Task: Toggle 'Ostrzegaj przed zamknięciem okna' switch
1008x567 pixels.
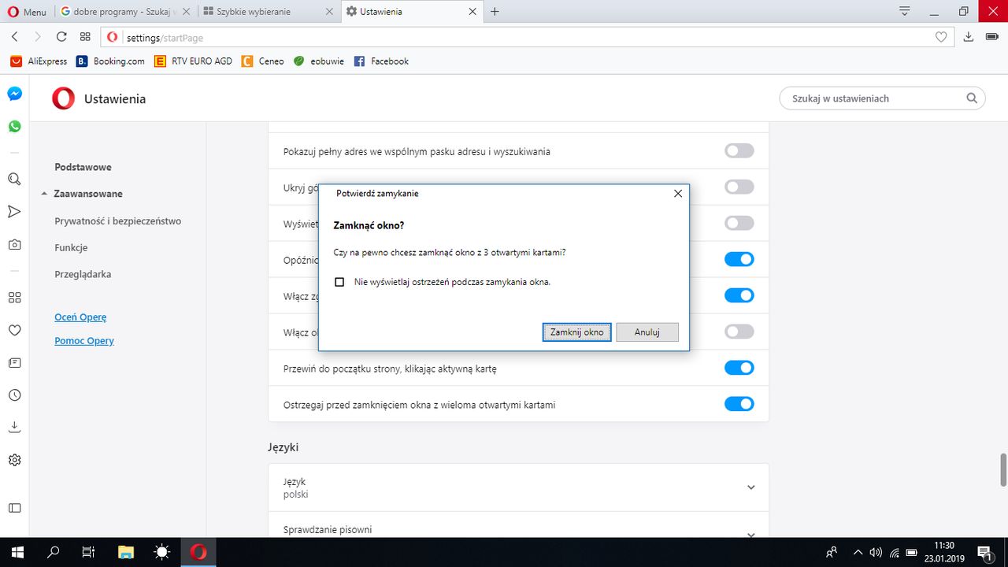Action: click(x=739, y=404)
